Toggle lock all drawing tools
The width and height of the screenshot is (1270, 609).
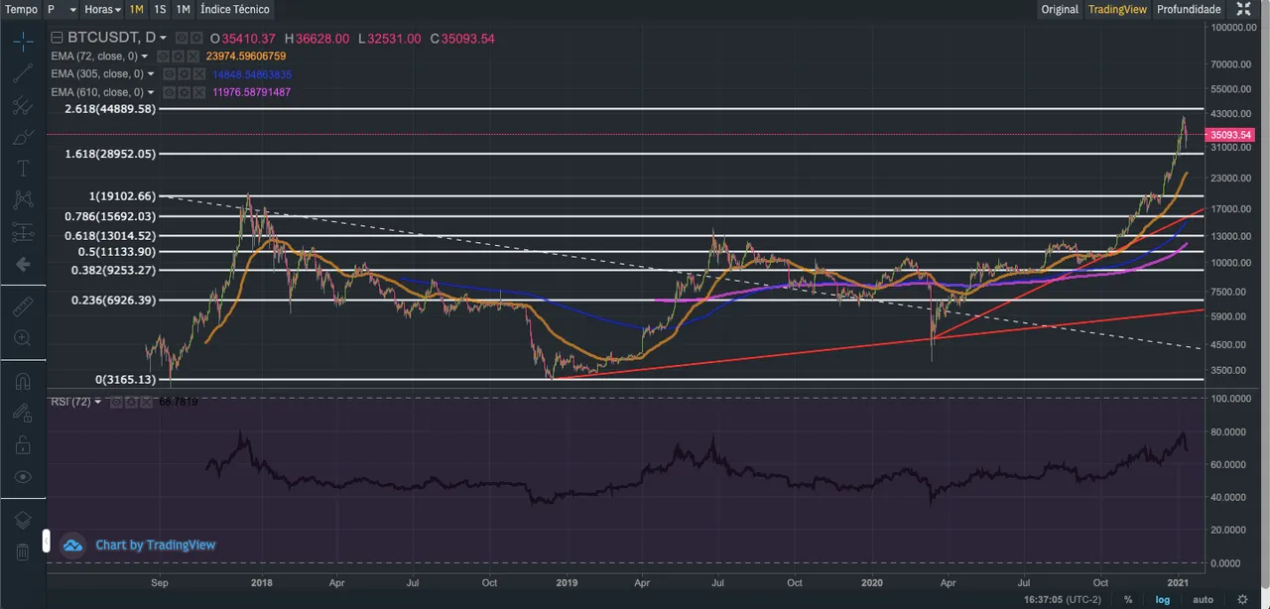(x=23, y=444)
